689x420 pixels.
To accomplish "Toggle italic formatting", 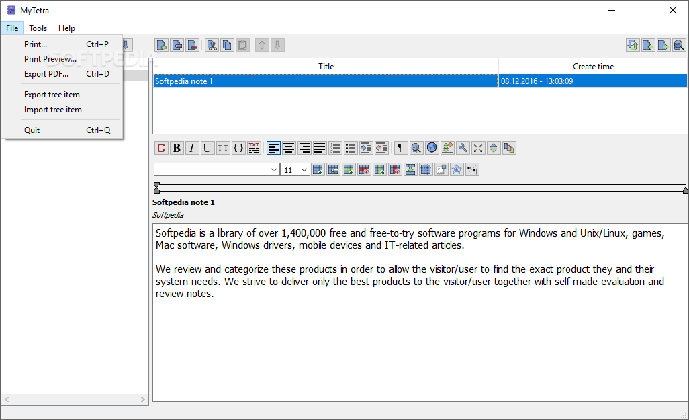I will coord(192,148).
